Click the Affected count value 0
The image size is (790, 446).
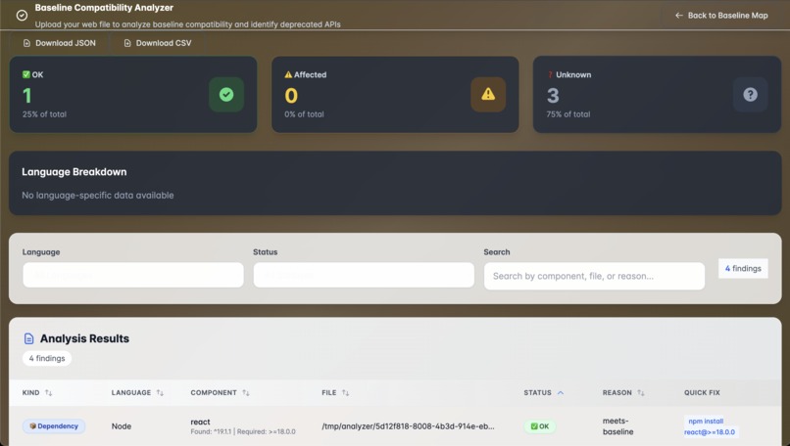pyautogui.click(x=291, y=96)
